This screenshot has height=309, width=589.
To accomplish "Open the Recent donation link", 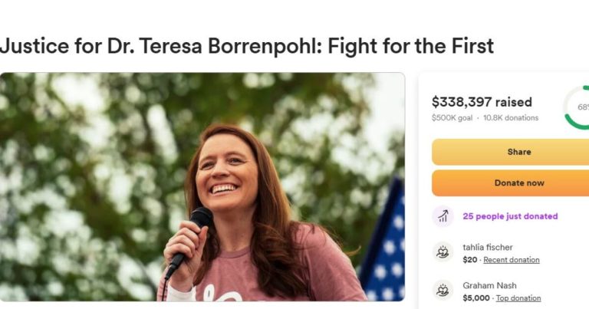I will pyautogui.click(x=511, y=260).
